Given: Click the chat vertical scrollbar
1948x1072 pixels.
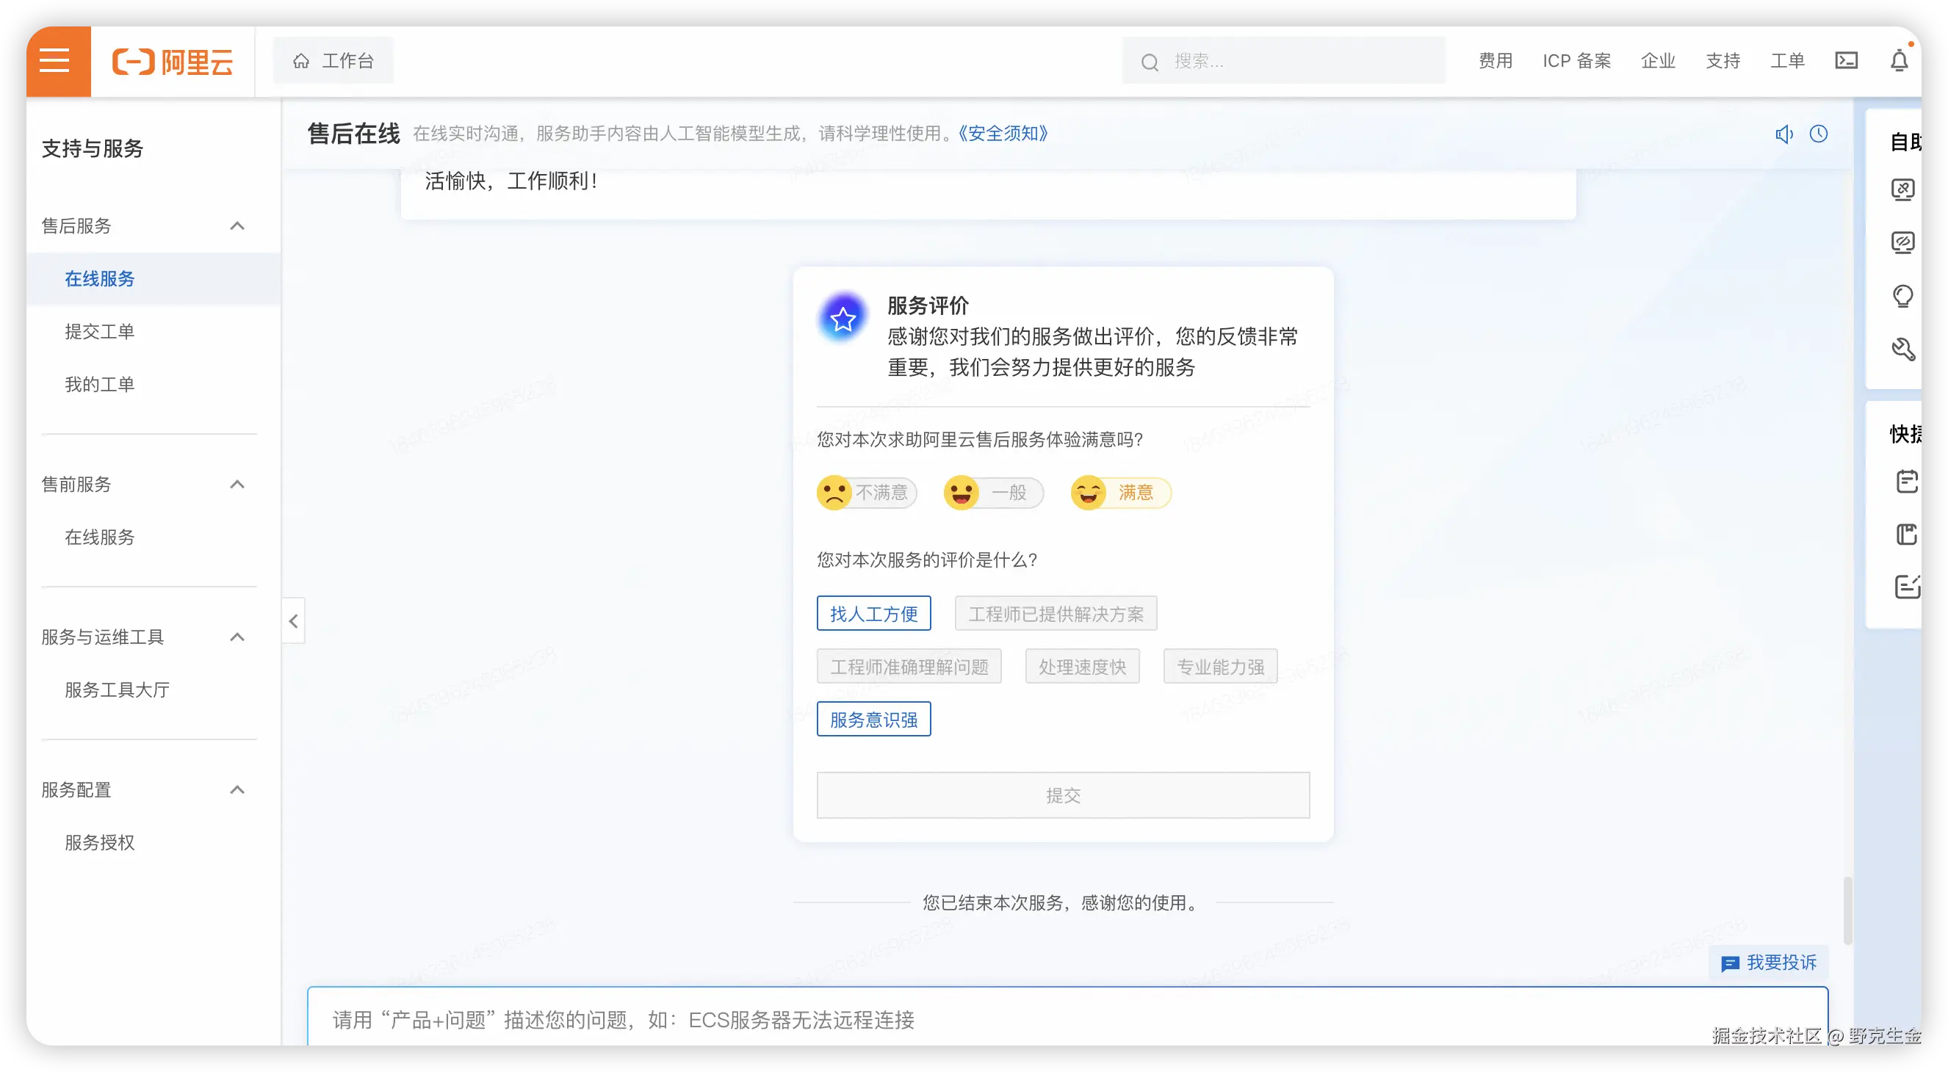Looking at the screenshot, I should 1847,910.
